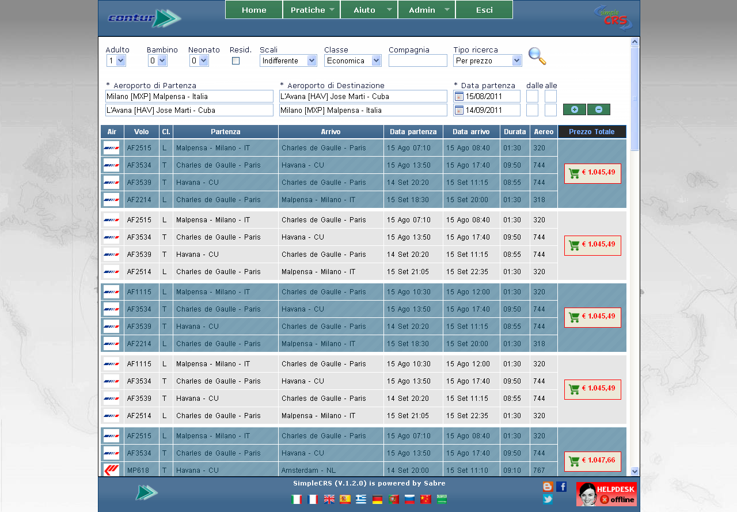Open the Blogger icon in footer

(x=548, y=487)
